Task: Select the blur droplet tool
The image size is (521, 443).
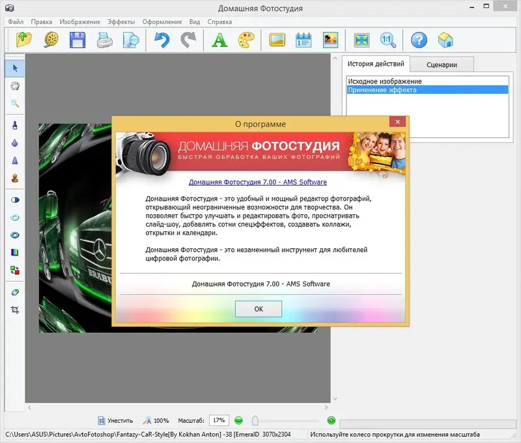Action: [15, 143]
